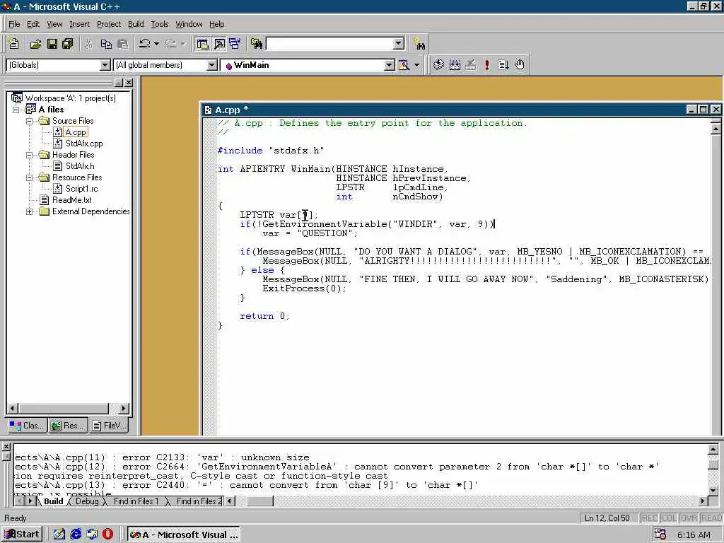Collapse the Resource Files folder
The image size is (724, 543).
(30, 177)
